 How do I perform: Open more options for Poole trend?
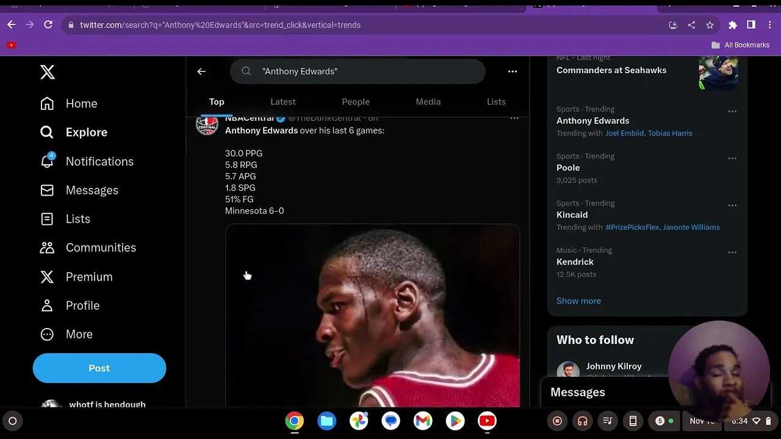tap(732, 159)
